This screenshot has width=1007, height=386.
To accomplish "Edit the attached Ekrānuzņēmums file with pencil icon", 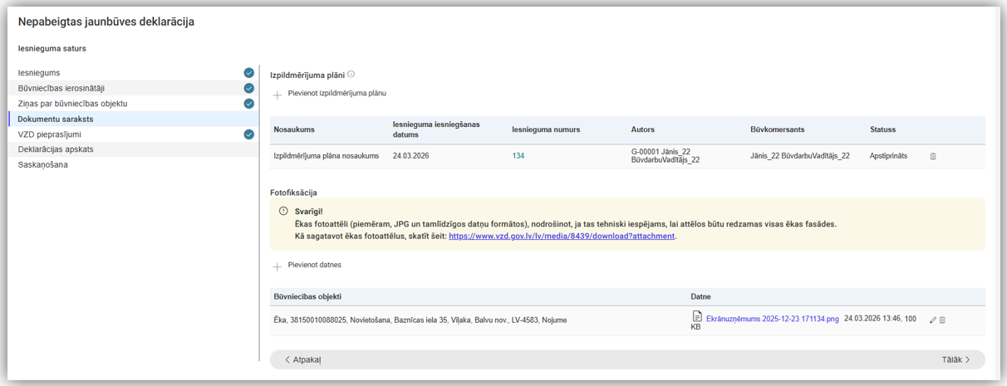I will tap(932, 320).
